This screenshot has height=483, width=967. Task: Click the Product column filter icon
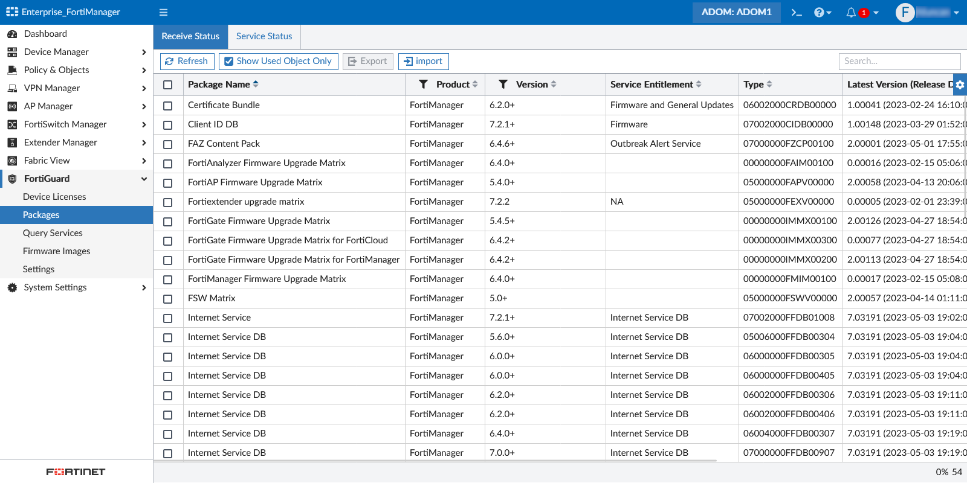tap(423, 85)
